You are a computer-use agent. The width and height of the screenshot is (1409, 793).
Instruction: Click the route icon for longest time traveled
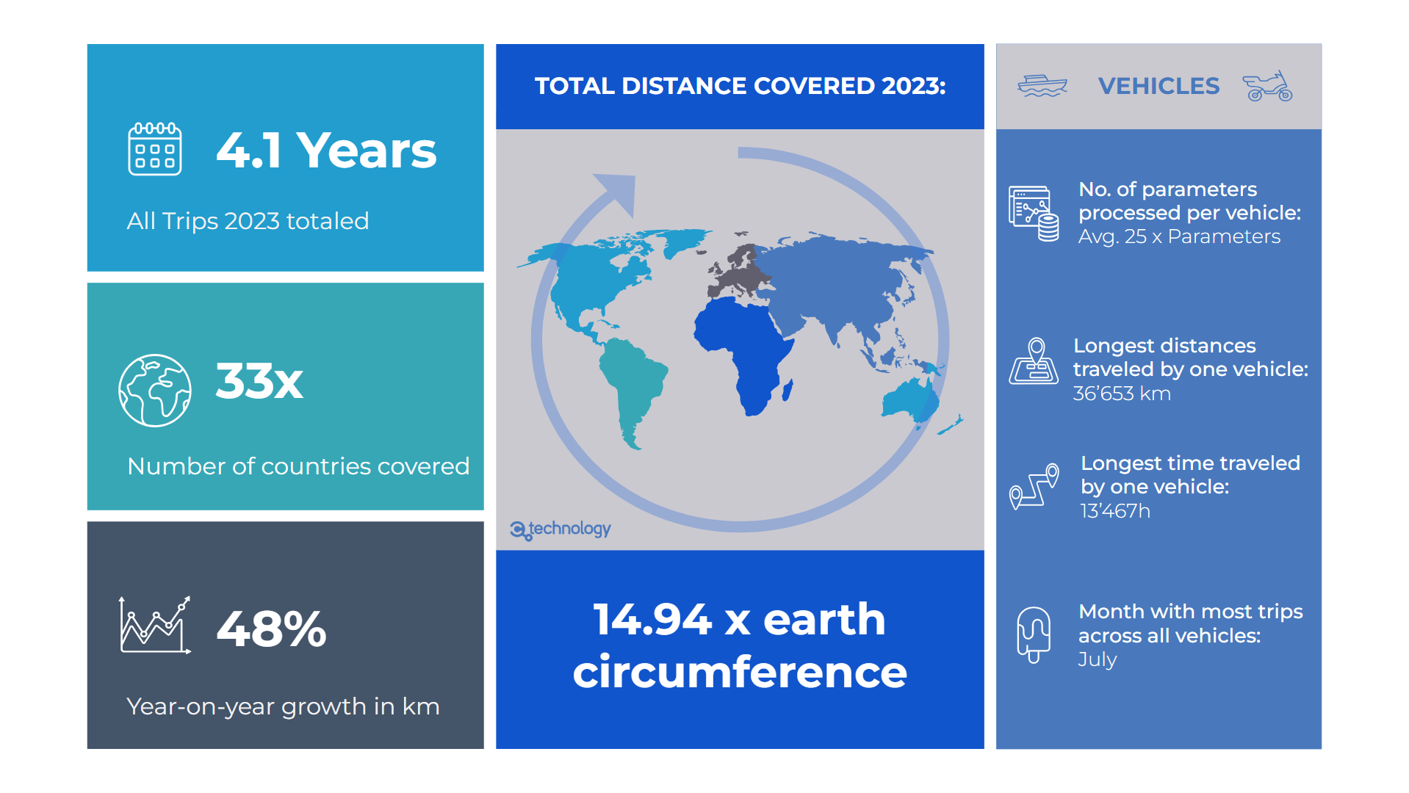[1034, 486]
